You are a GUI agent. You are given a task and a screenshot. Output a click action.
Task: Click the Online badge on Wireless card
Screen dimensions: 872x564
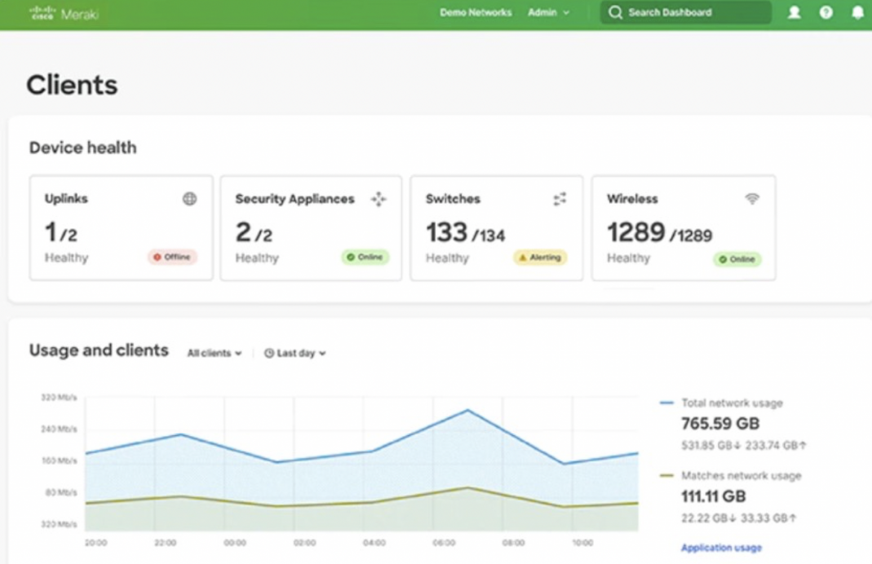tap(737, 259)
